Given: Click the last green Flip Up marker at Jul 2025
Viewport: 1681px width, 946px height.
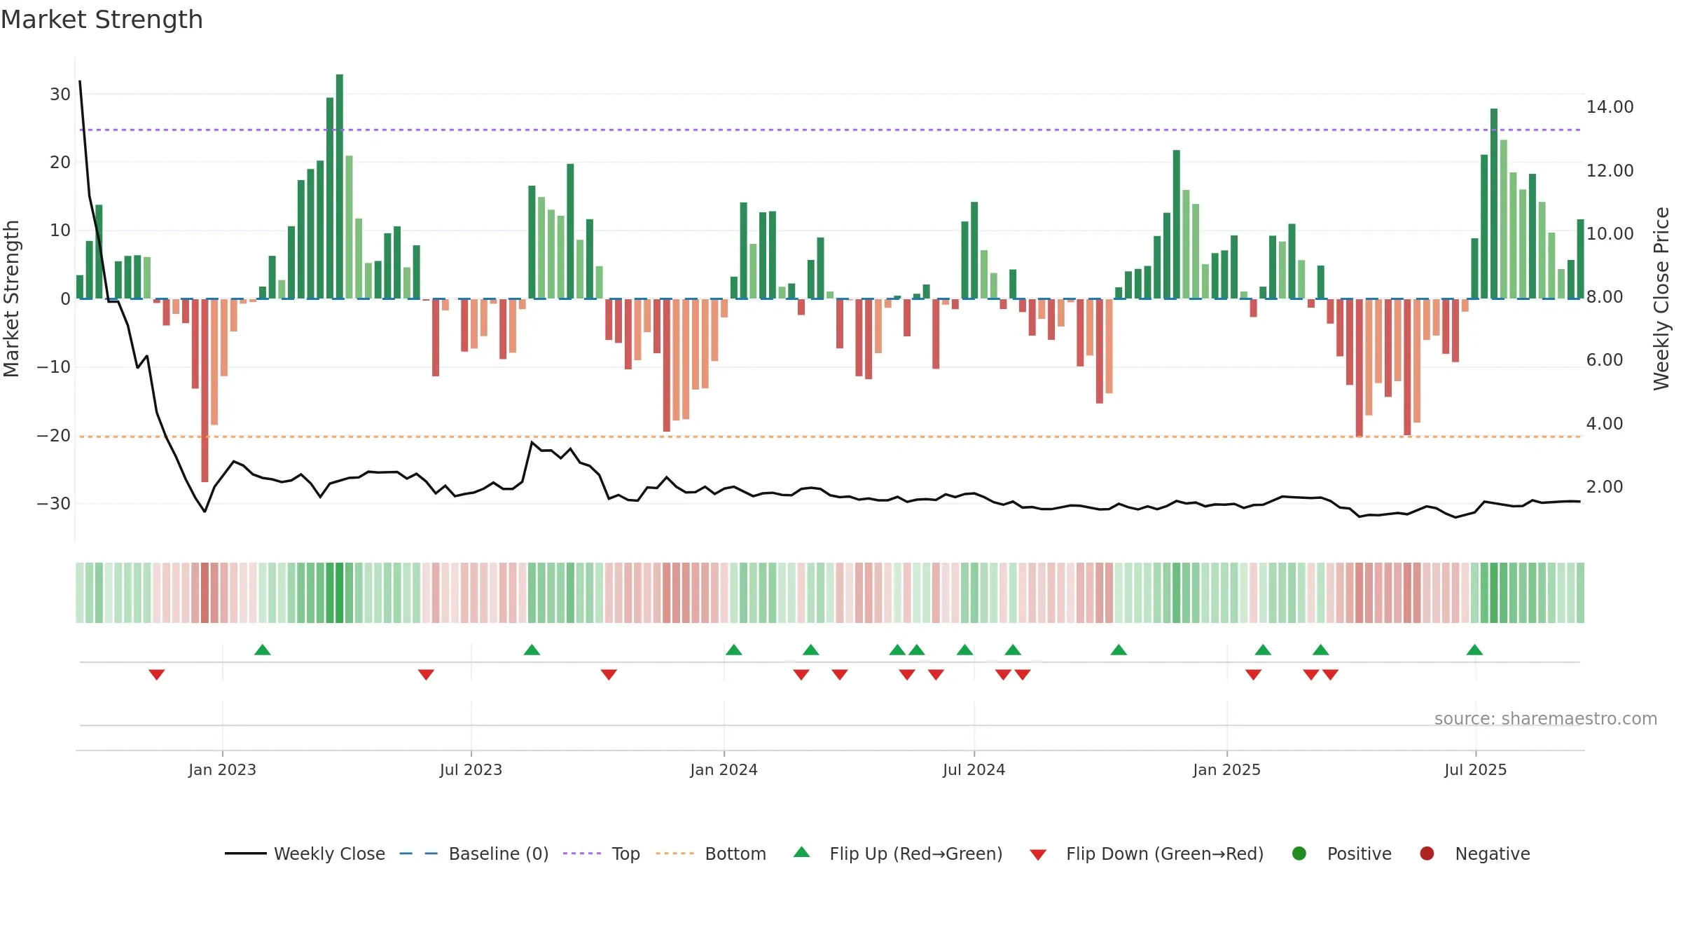Looking at the screenshot, I should click(1474, 650).
